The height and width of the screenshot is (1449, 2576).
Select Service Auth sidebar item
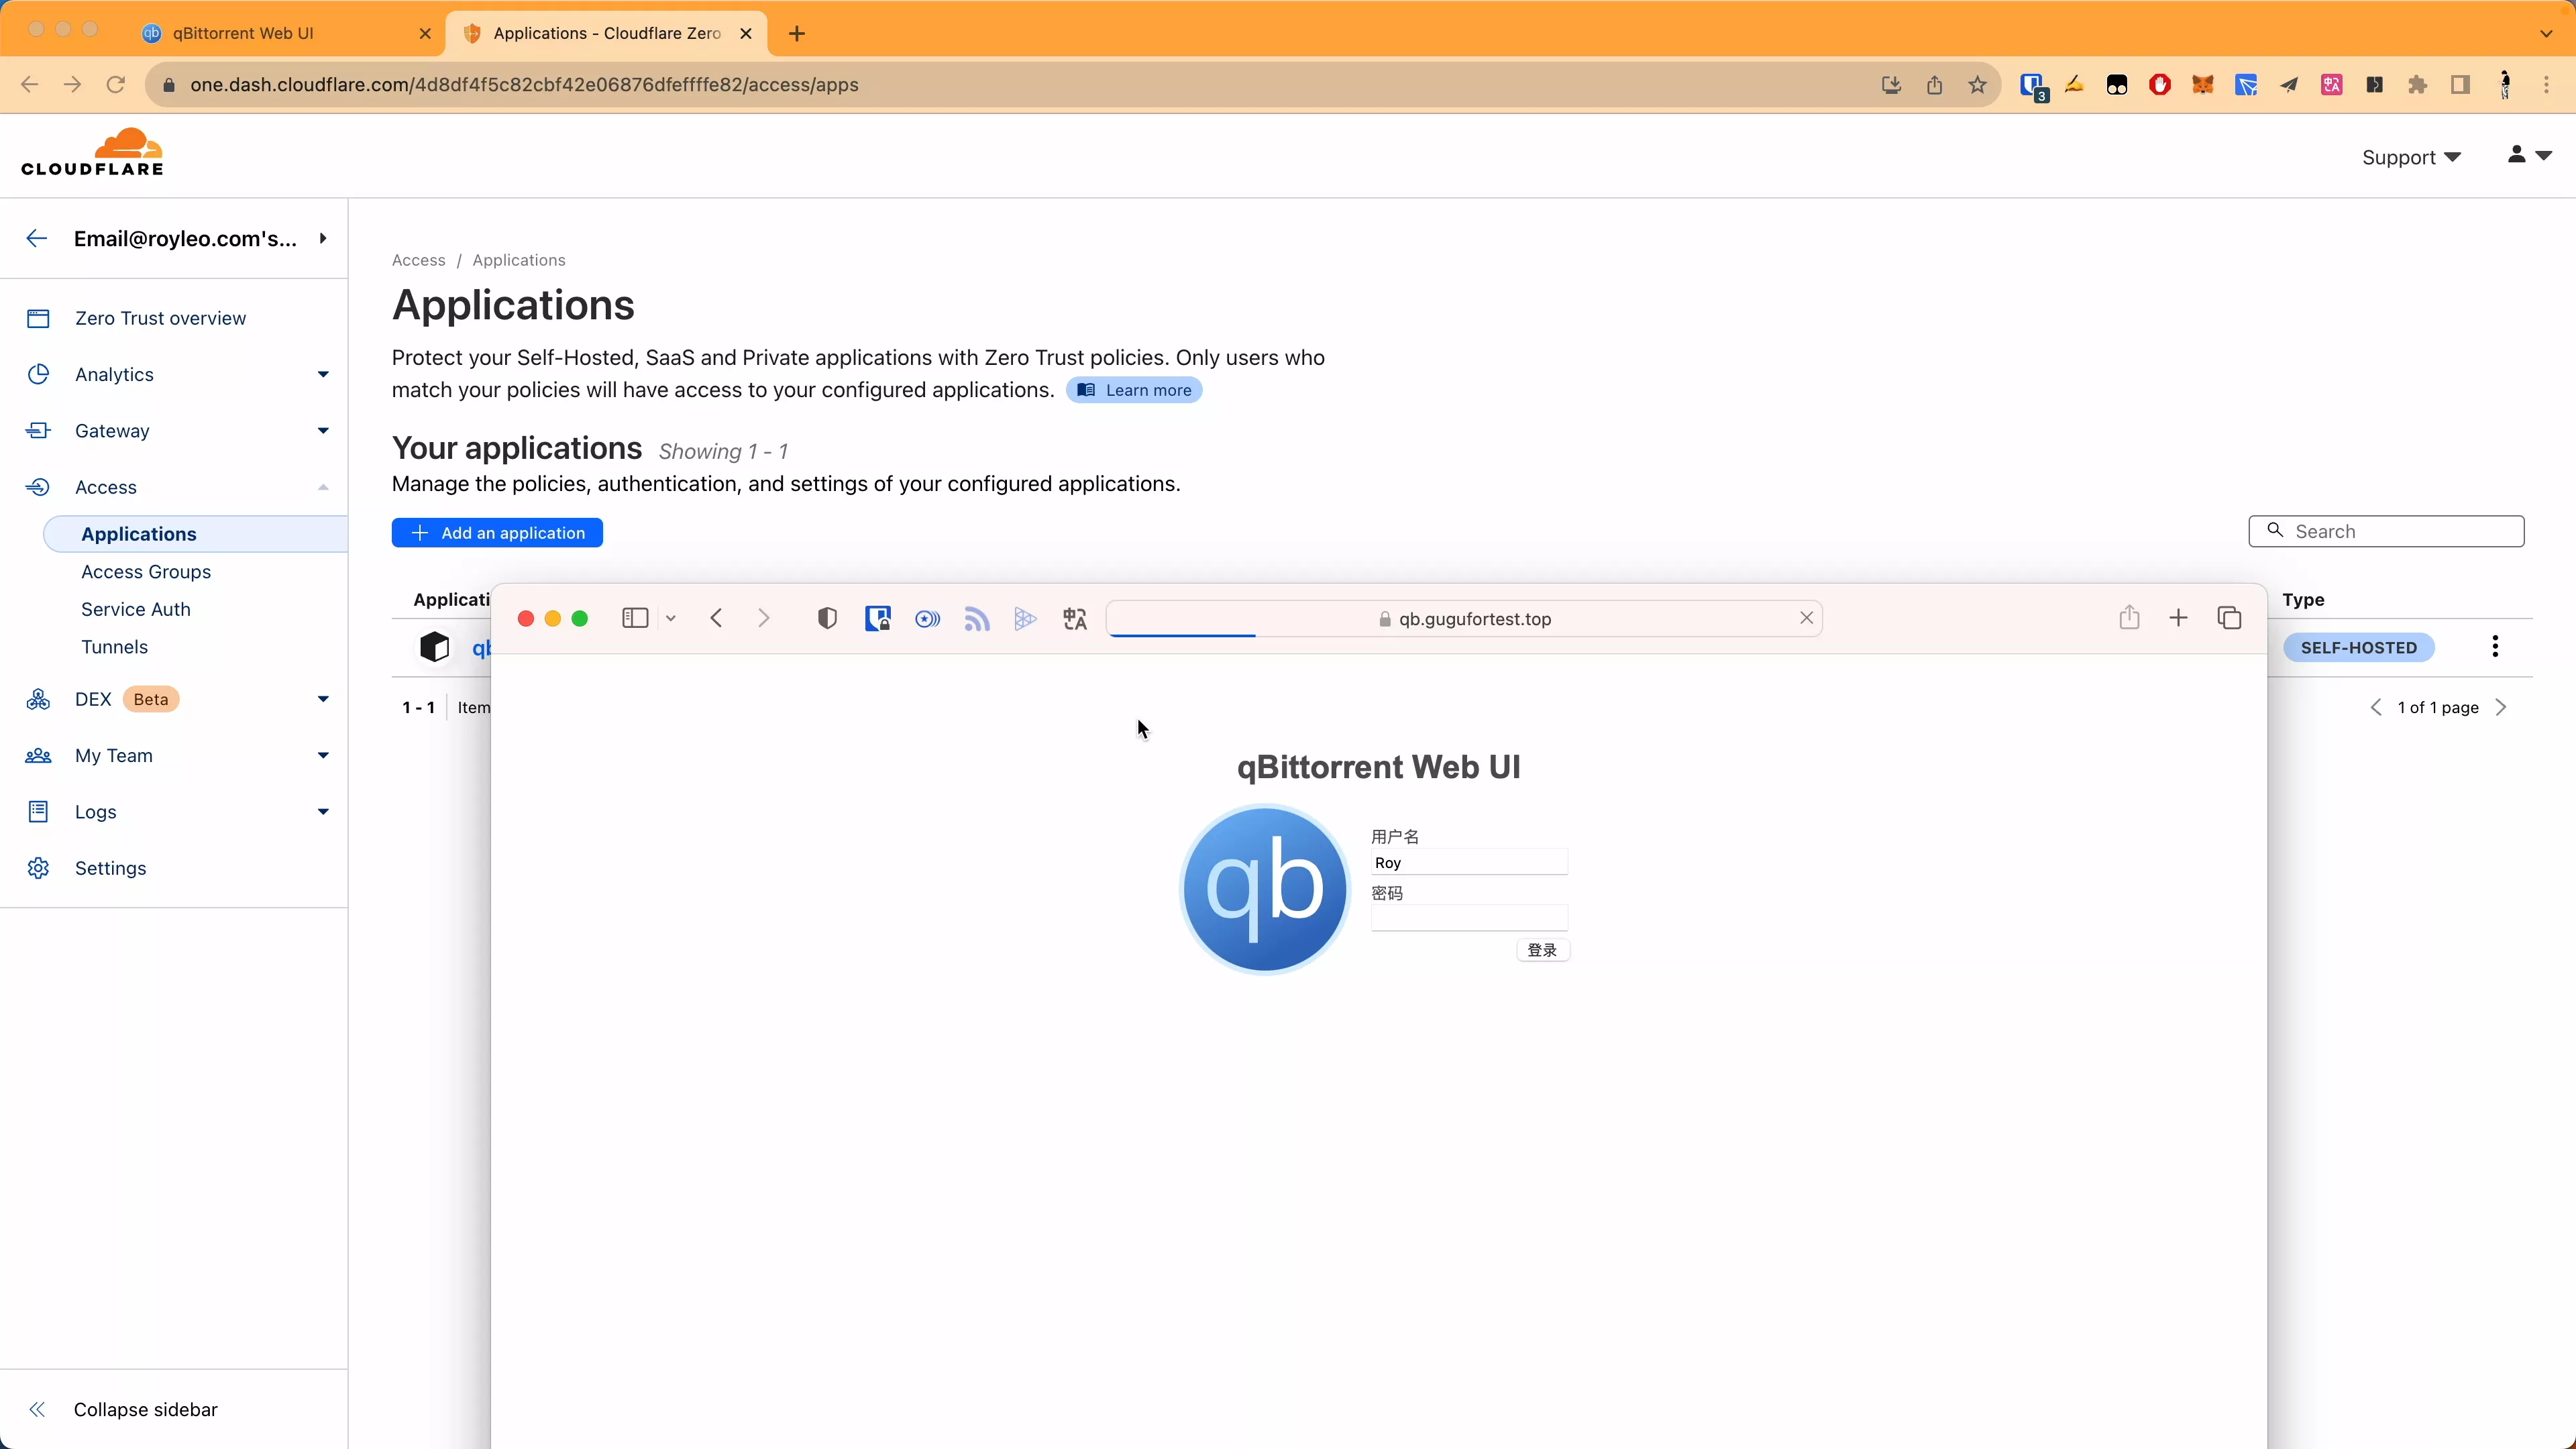[x=136, y=609]
